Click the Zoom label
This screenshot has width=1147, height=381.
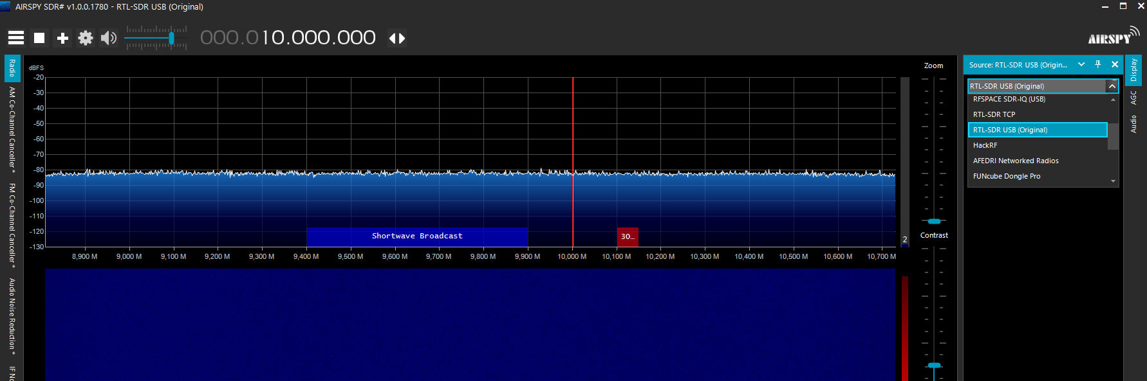tap(933, 66)
